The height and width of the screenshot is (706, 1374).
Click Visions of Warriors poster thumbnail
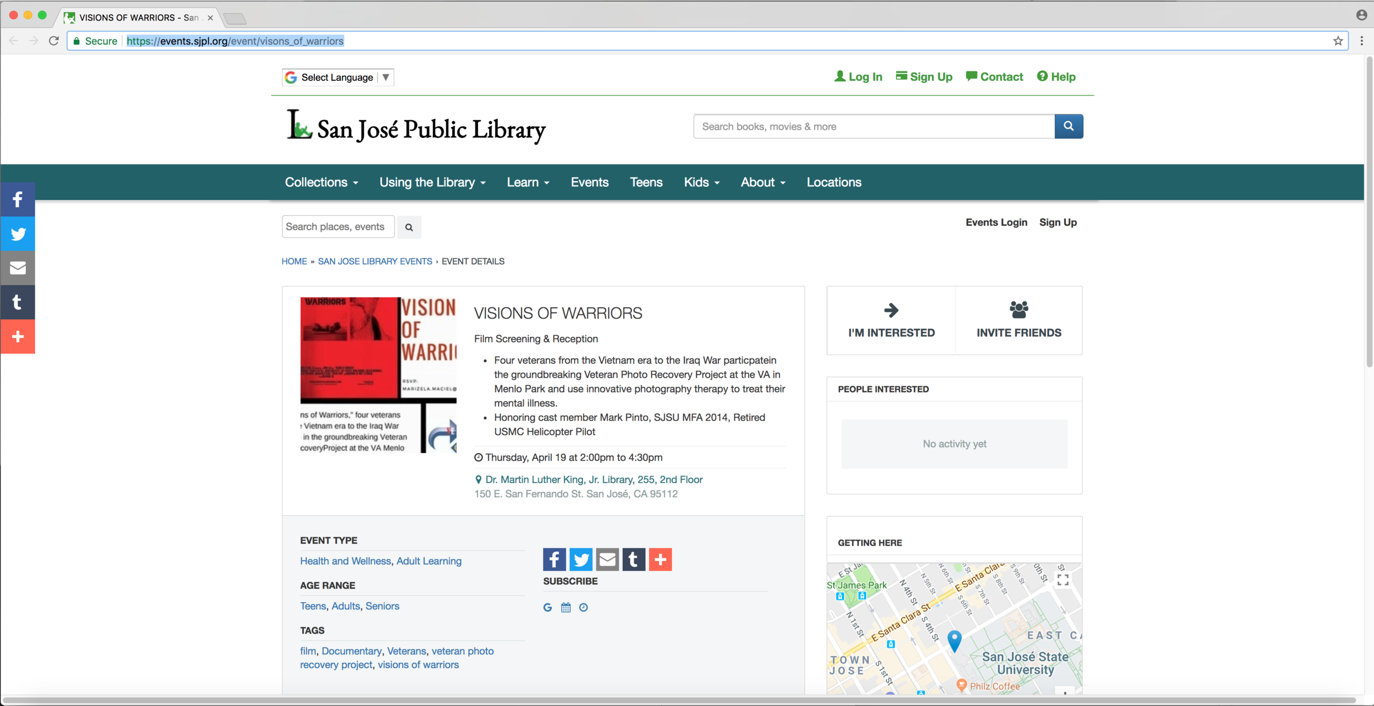point(378,375)
